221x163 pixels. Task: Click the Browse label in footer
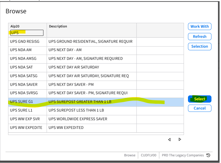point(130,155)
